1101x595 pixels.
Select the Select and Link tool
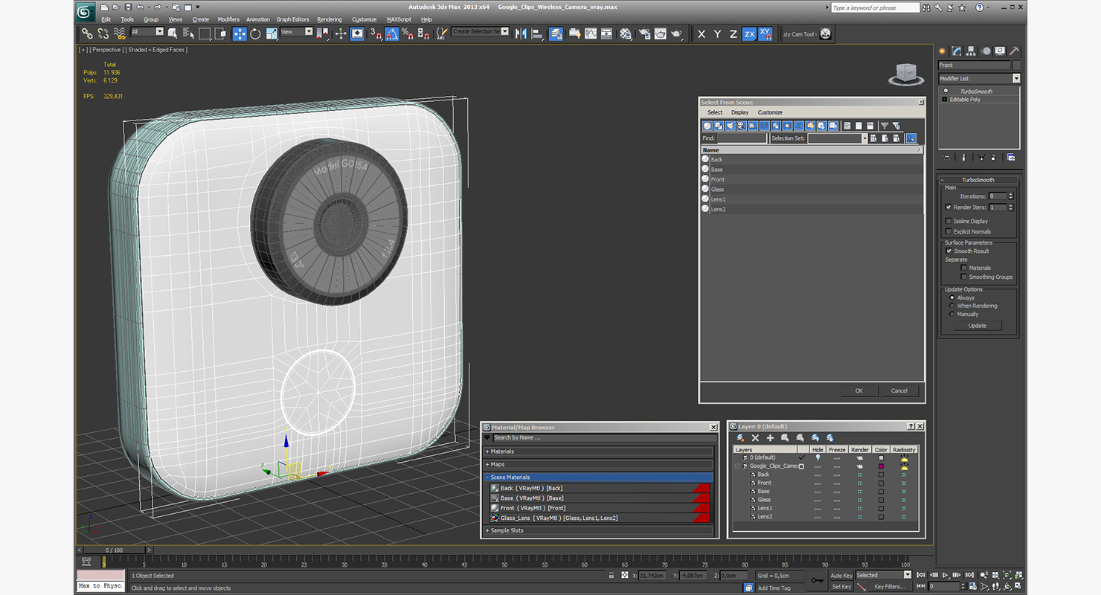coord(87,33)
